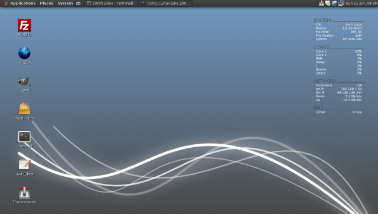Click the Machine x86_64 row
This screenshot has width=378, height=214.
(x=338, y=32)
